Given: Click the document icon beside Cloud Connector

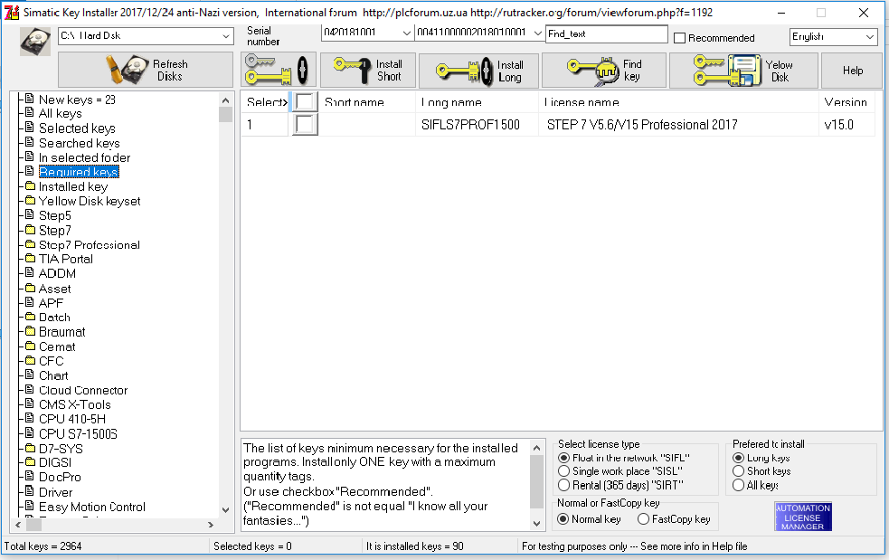Looking at the screenshot, I should (30, 390).
